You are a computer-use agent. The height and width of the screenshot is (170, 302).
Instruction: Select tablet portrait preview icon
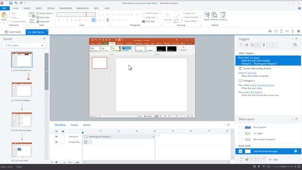(281, 31)
